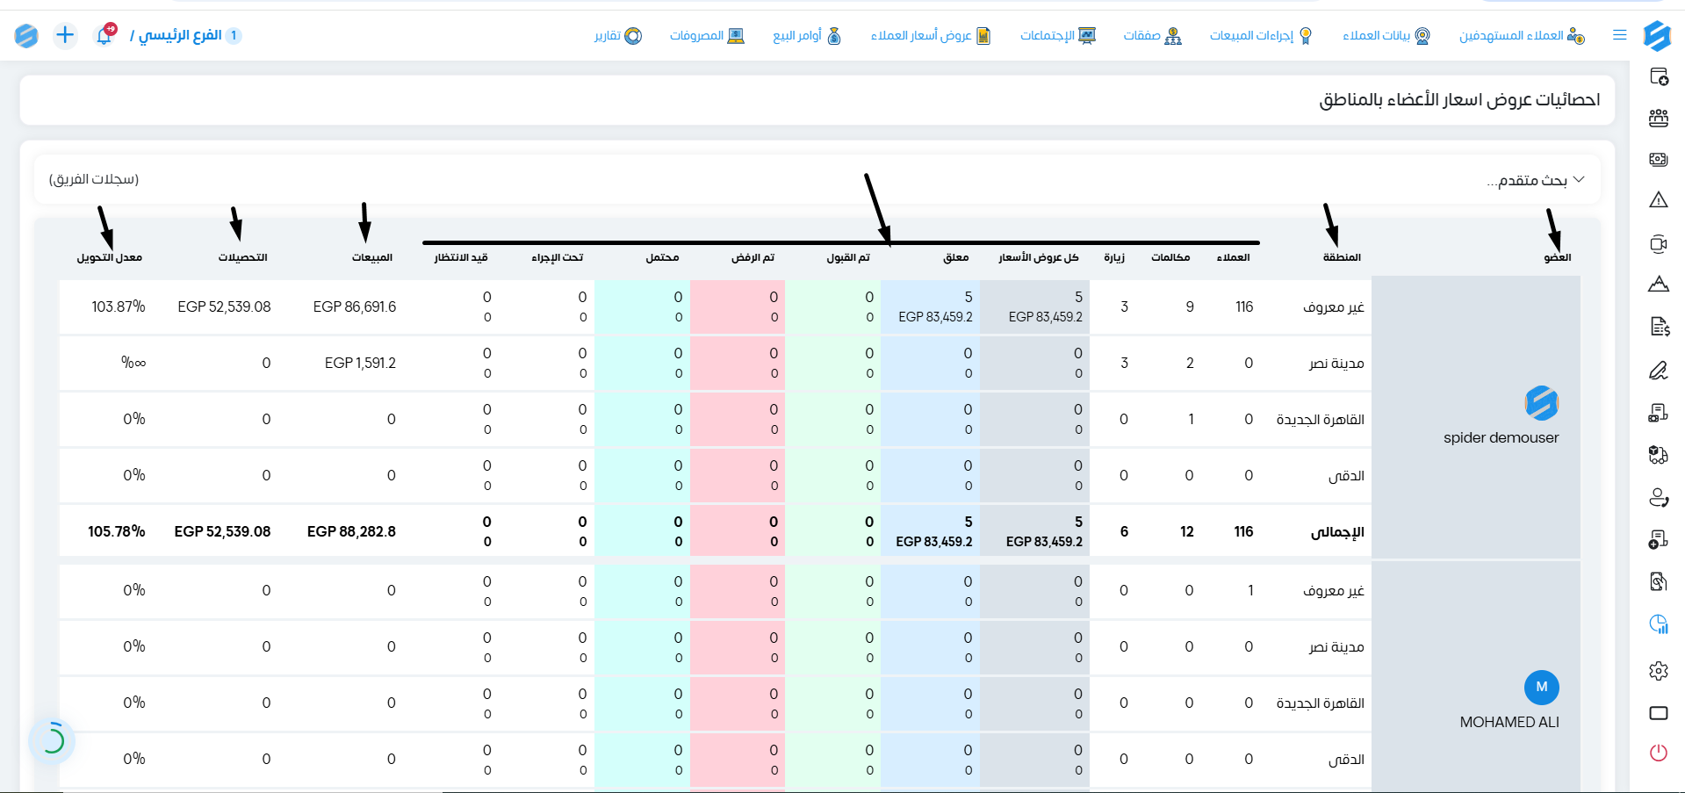The width and height of the screenshot is (1685, 793).
Task: Click the كل عروض الأسعار column header
Action: pyautogui.click(x=1039, y=257)
